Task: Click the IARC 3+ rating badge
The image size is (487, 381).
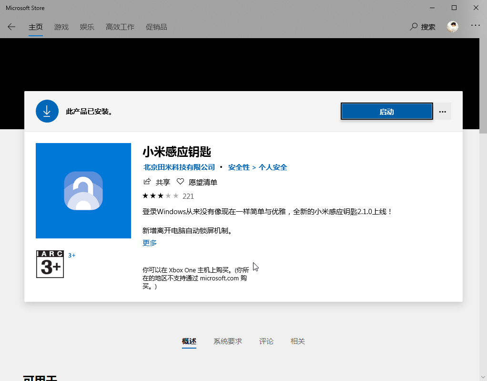Action: [50, 264]
